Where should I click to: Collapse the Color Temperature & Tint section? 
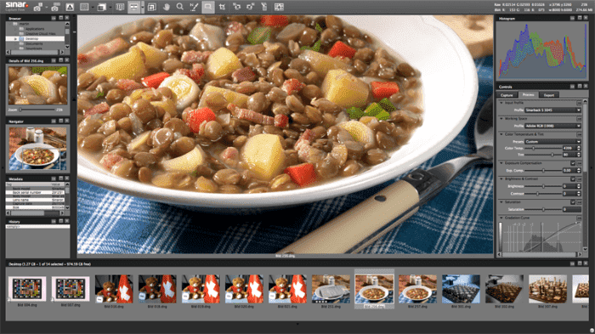tap(501, 134)
